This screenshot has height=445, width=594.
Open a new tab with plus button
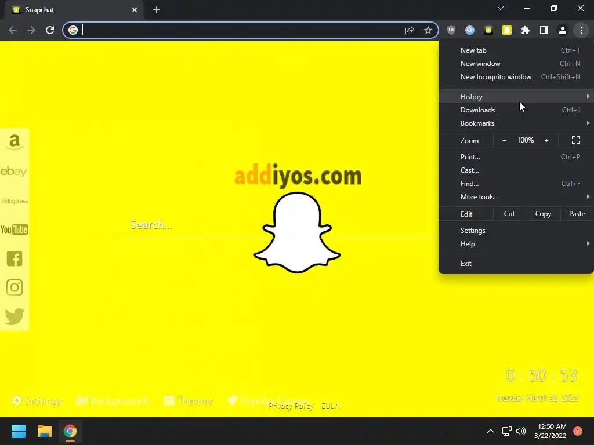tap(157, 10)
